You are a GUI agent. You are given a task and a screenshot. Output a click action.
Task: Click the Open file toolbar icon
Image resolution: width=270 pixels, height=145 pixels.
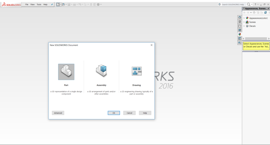pyautogui.click(x=63, y=4)
